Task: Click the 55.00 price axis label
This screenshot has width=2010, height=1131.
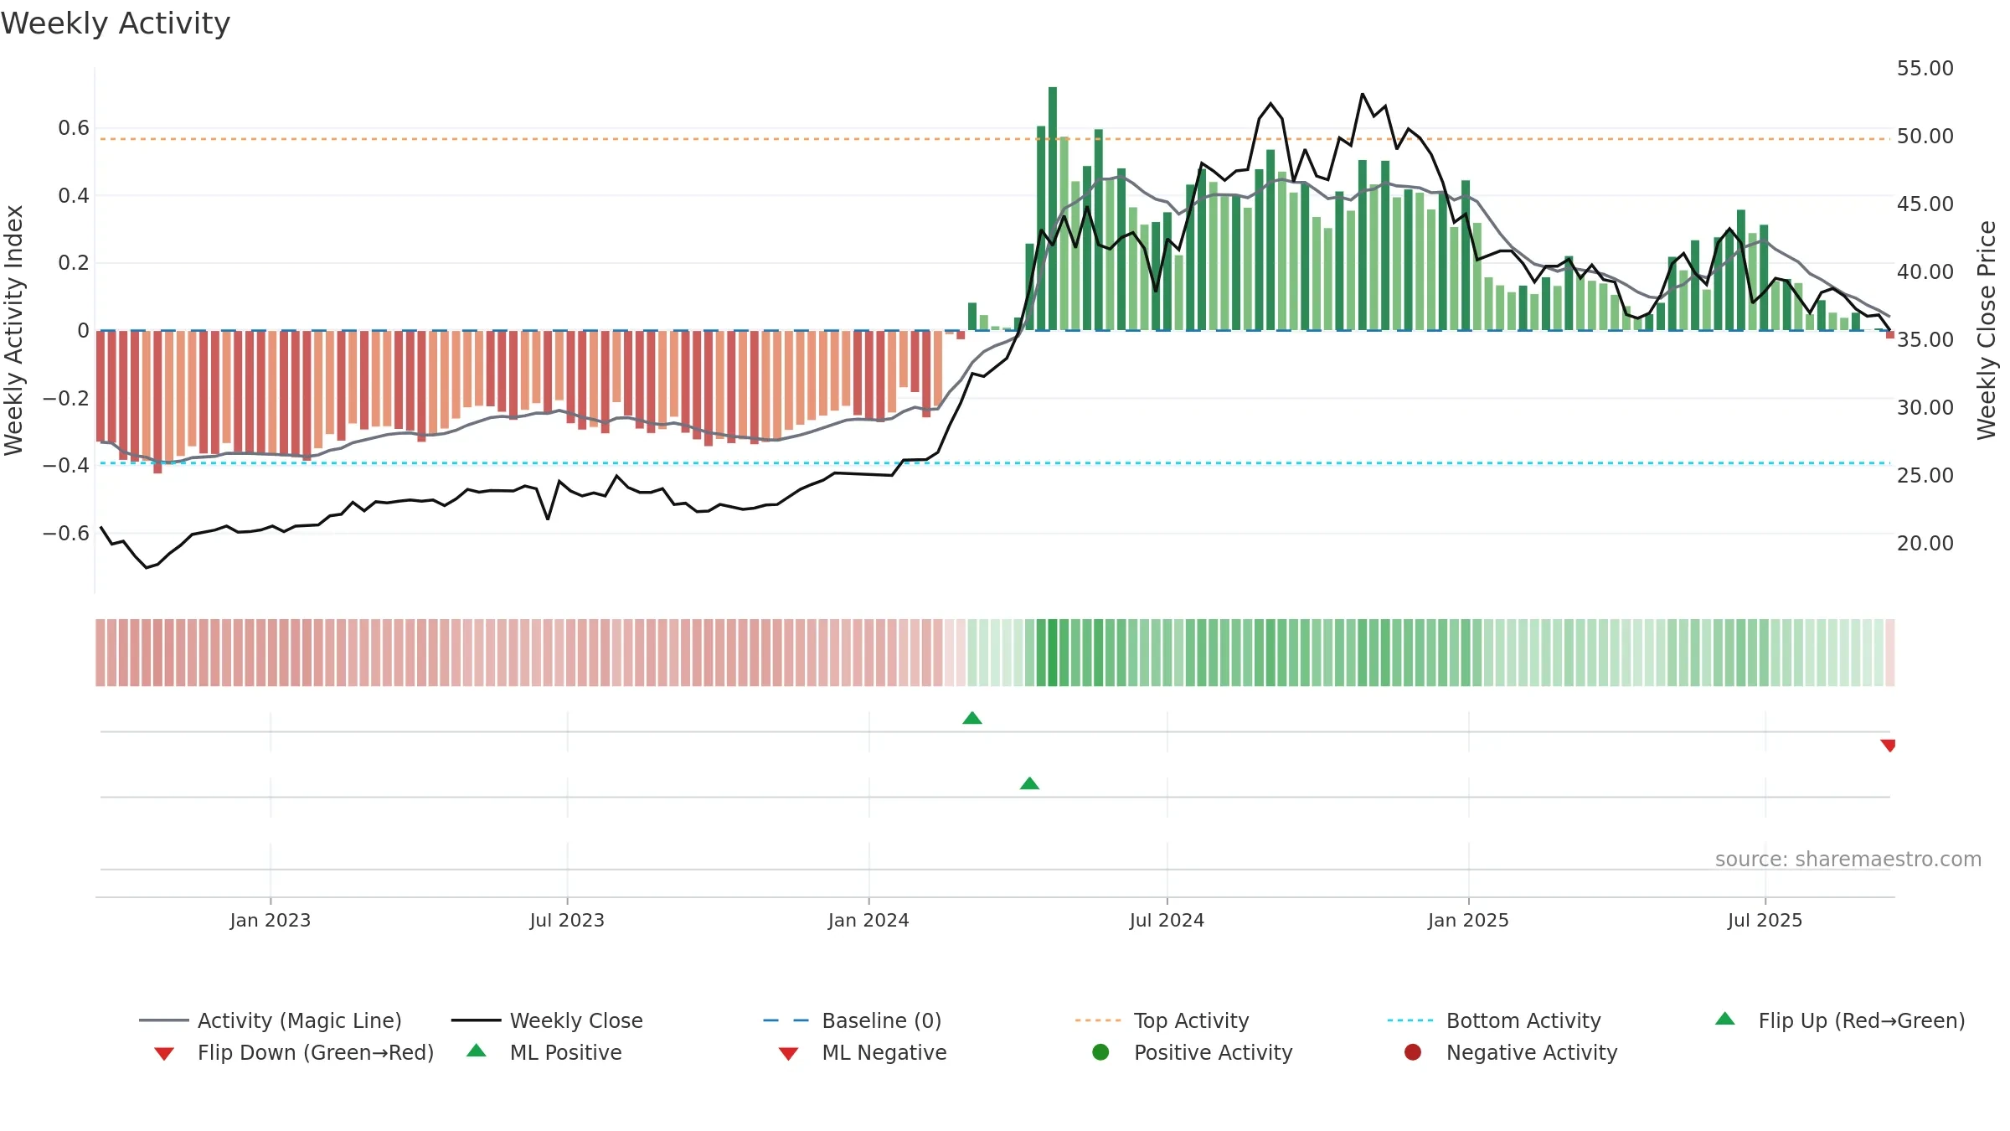Action: [x=1925, y=68]
